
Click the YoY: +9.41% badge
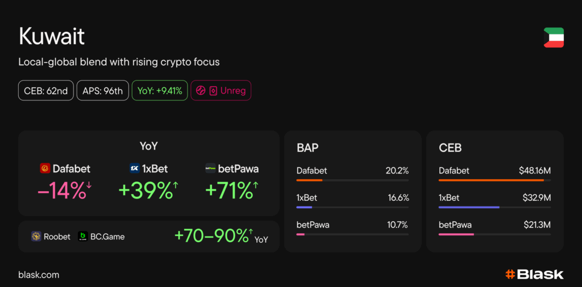tap(159, 91)
